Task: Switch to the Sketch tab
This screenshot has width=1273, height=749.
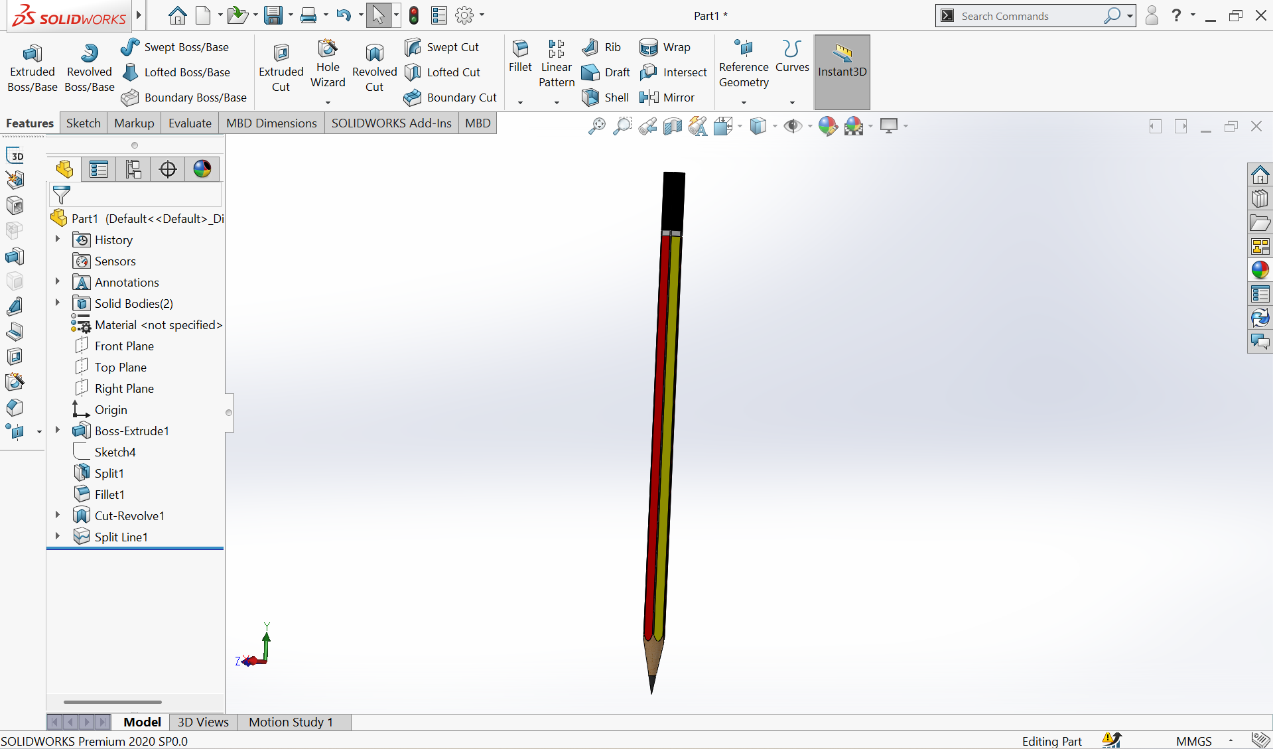Action: (x=84, y=123)
